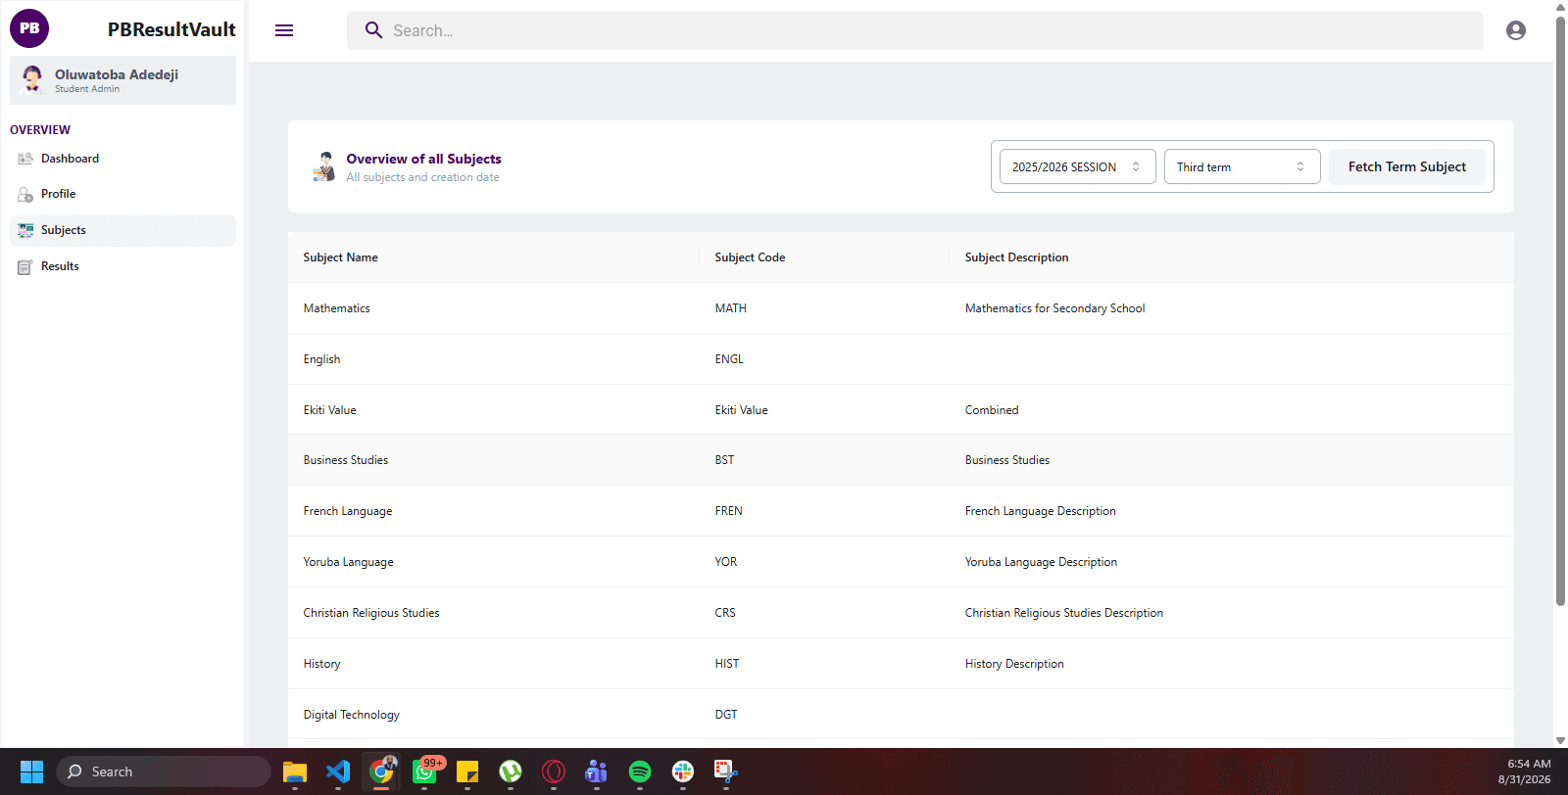This screenshot has height=795, width=1568.
Task: Open Microsoft Teams from the taskbar
Action: pyautogui.click(x=597, y=772)
